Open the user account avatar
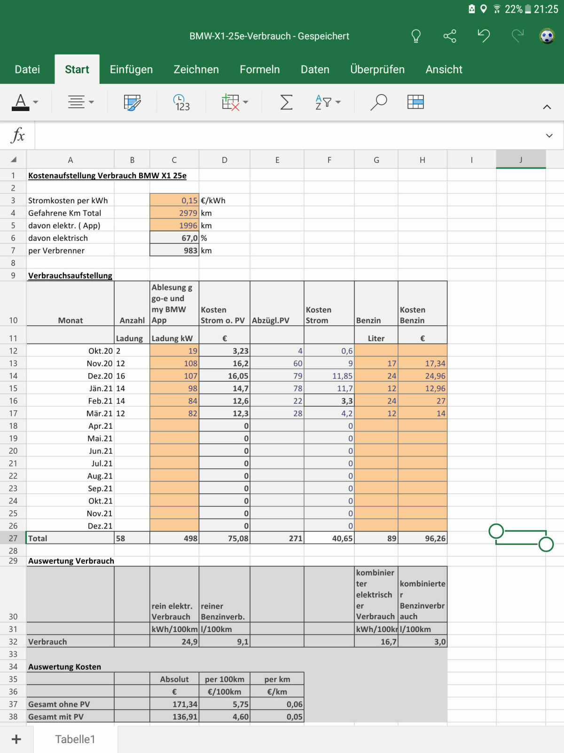 tap(547, 36)
